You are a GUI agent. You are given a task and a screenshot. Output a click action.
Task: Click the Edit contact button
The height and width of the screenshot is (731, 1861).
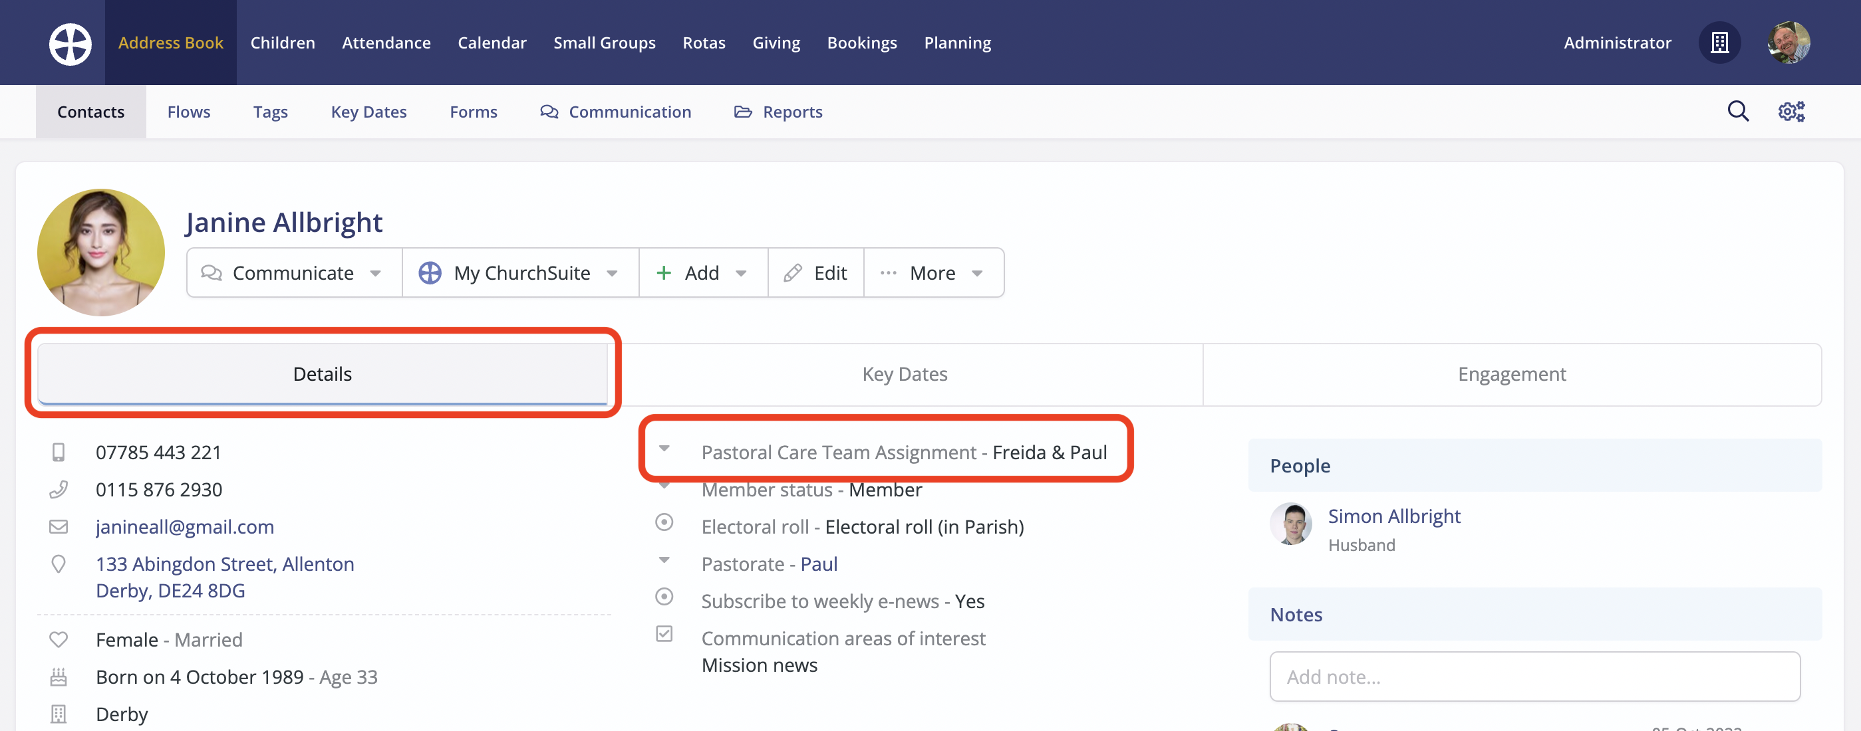tap(815, 272)
